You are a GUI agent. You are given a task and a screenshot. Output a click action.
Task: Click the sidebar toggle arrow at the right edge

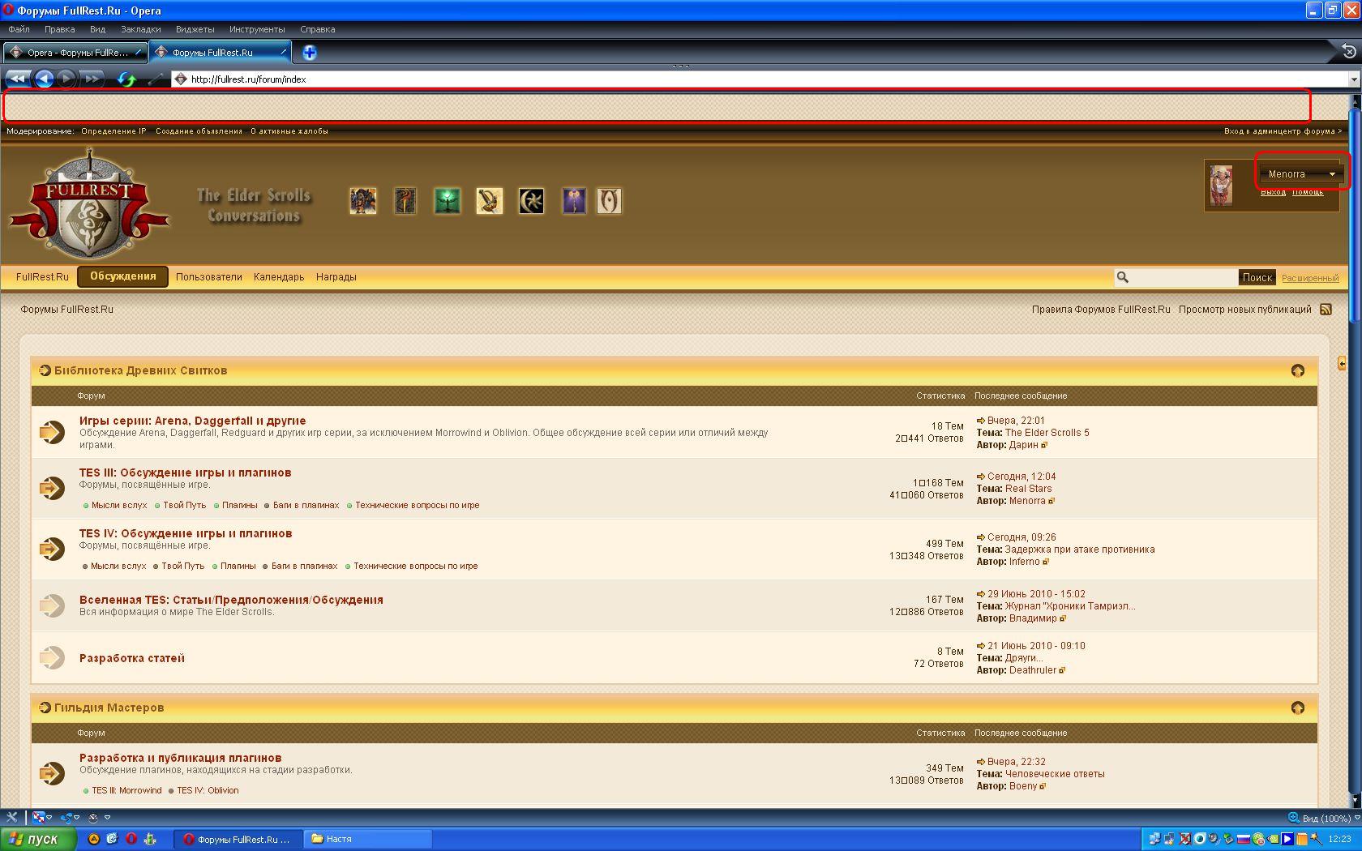[1342, 362]
